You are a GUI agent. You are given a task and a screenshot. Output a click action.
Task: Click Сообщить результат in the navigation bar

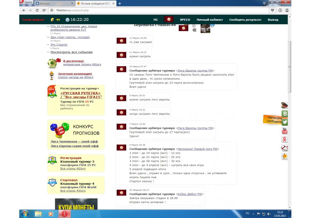tap(245, 20)
